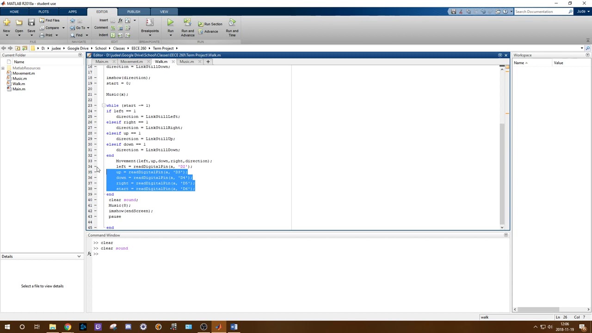Click the Advance button
Image resolution: width=592 pixels, height=333 pixels.
tap(208, 31)
